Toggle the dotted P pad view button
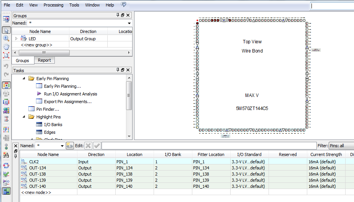Screen dimensions: 354x202 click(x=6, y=130)
